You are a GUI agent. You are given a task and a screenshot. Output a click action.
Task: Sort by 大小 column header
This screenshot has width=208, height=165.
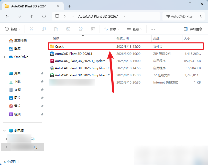pyautogui.click(x=187, y=38)
